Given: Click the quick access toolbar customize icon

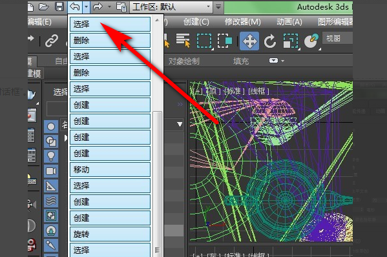Looking at the screenshot, I should pyautogui.click(x=218, y=7).
